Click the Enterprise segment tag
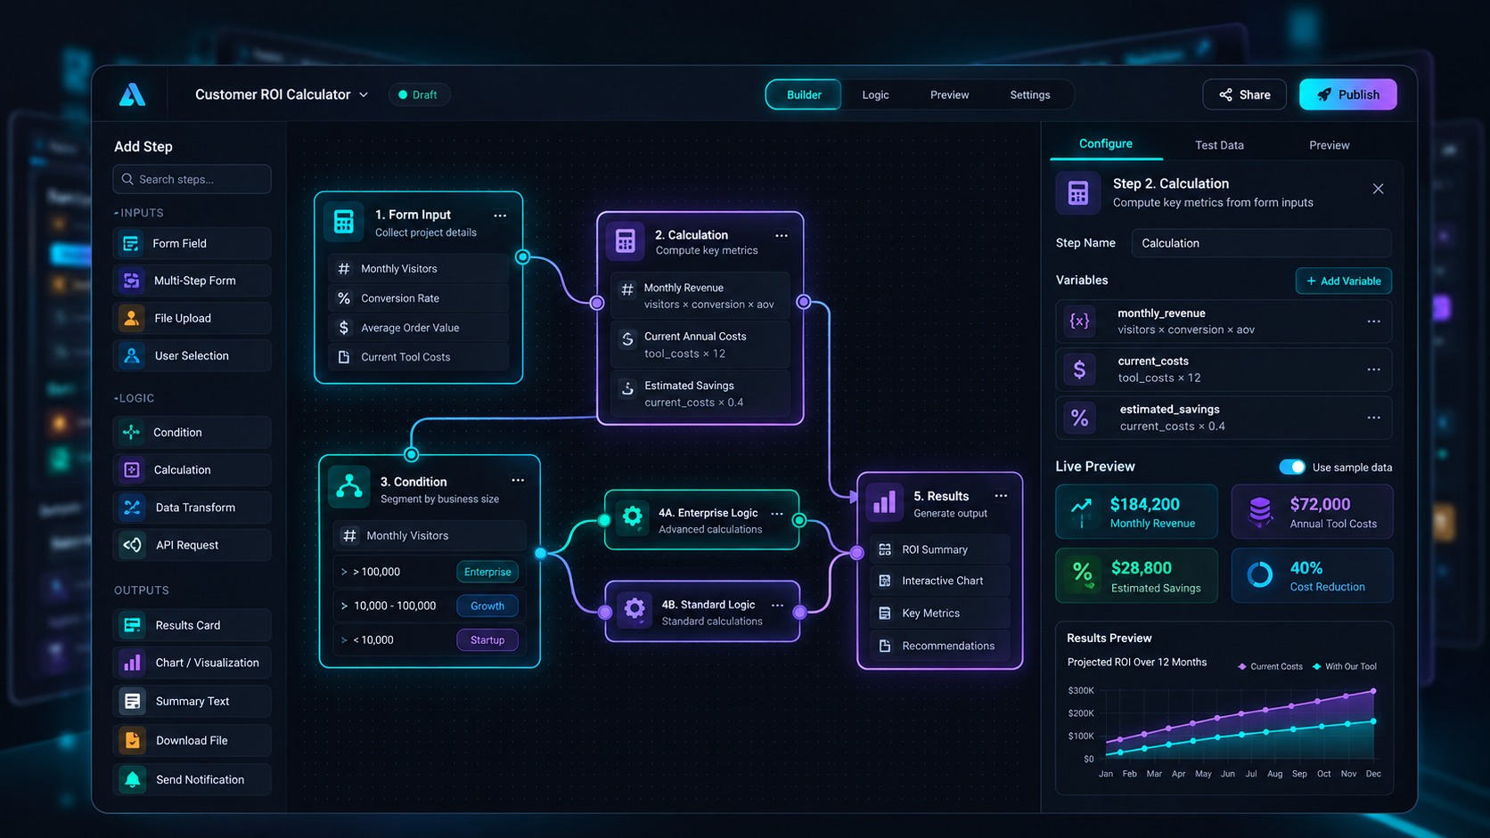The width and height of the screenshot is (1490, 838). (x=487, y=572)
